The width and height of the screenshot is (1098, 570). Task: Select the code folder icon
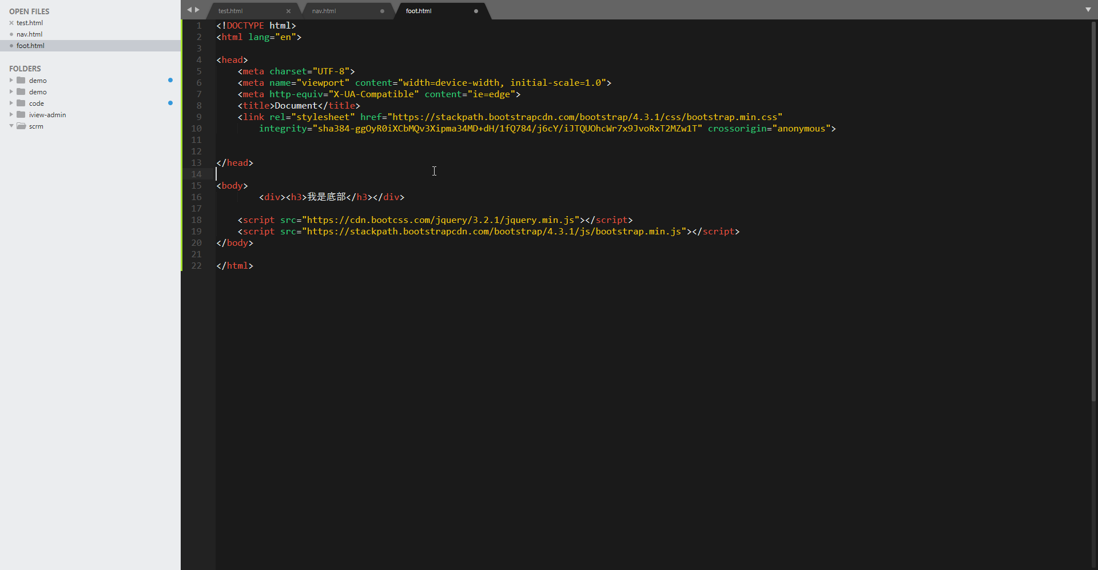pyautogui.click(x=21, y=103)
